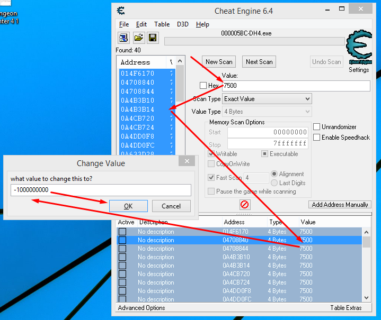Select found address 0A4CB720

(147, 118)
